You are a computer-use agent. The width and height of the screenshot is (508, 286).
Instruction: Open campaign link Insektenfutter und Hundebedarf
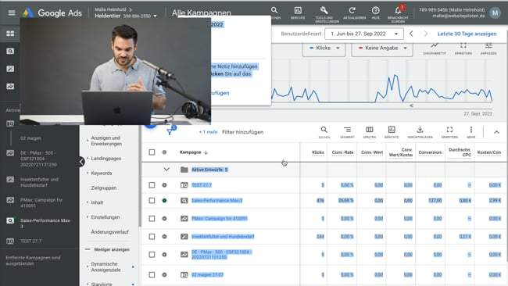click(223, 237)
